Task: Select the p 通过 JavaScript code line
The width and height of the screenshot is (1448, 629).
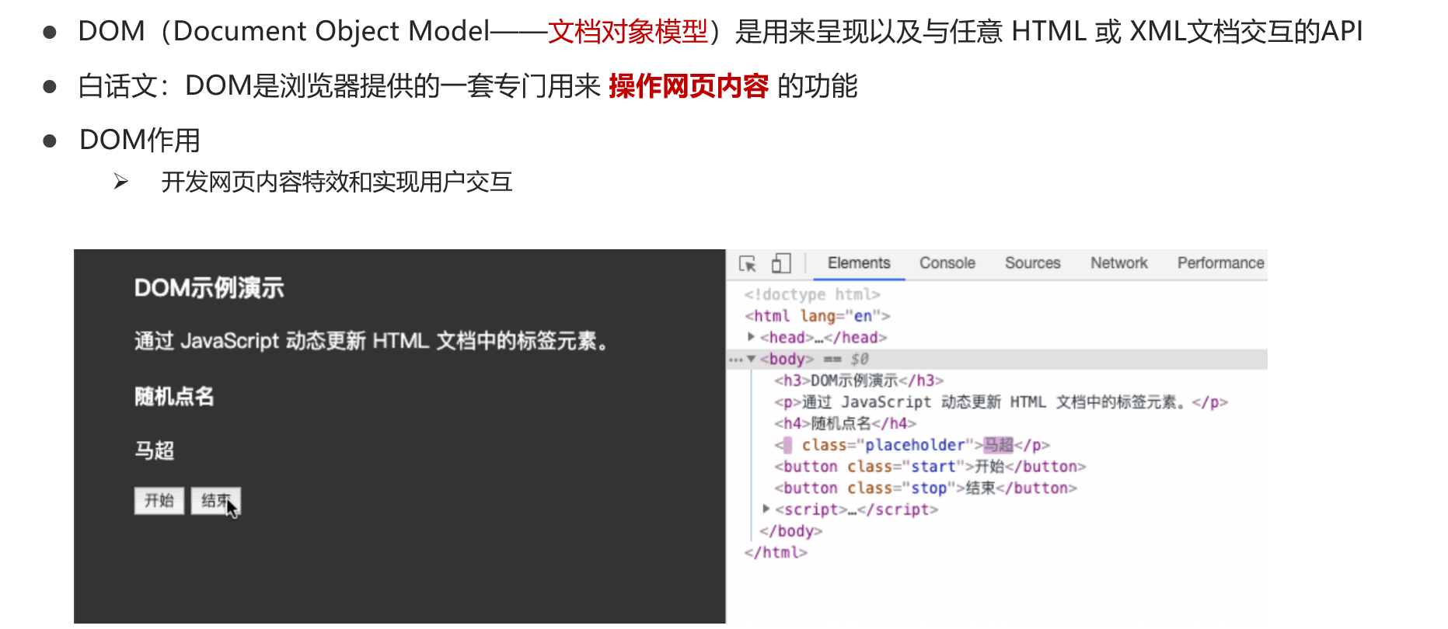Action: click(1000, 402)
